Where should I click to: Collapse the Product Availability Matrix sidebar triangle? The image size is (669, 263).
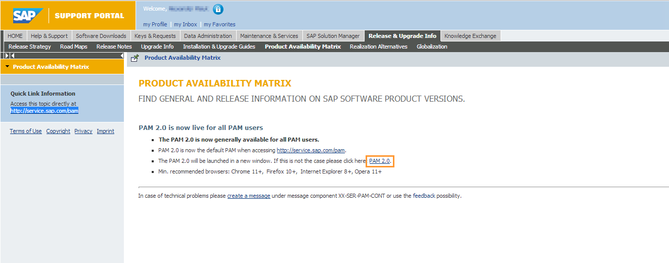7,66
